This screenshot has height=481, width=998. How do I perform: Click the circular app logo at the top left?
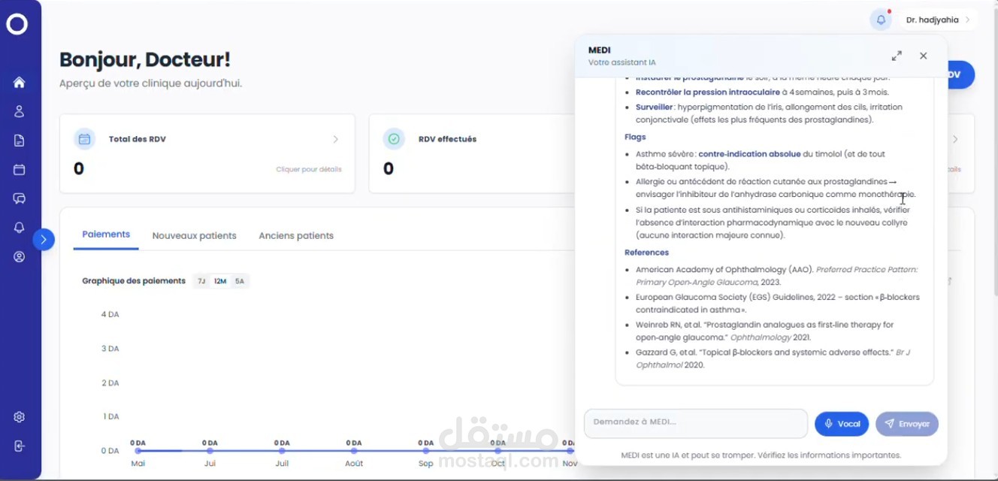[17, 24]
